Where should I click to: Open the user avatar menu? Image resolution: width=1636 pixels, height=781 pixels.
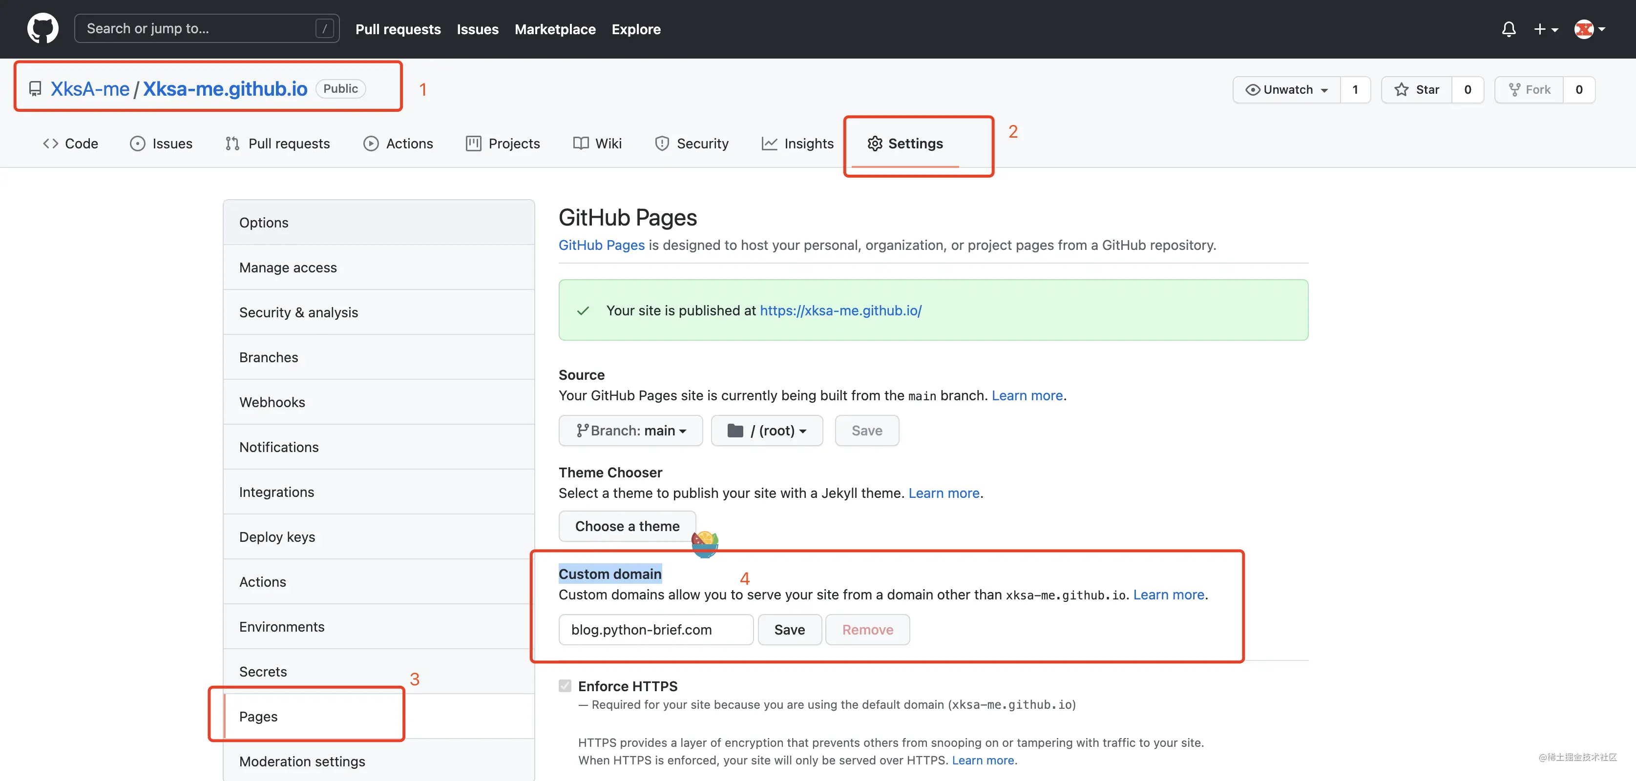(1590, 29)
